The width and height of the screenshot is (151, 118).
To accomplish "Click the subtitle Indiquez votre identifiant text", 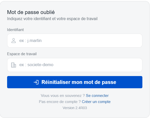I will coord(52,19).
